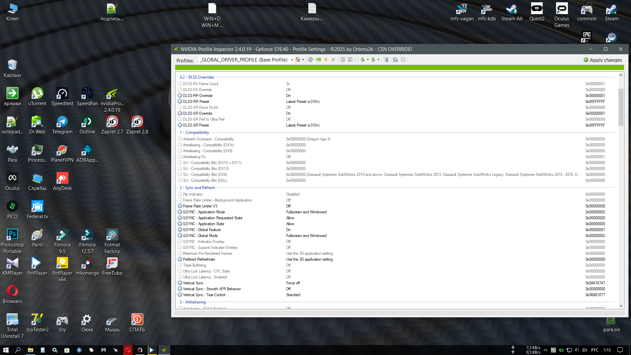Expand the dropdown arrow next to home icon
Screen dimensions: 631x355
pyautogui.click(x=303, y=60)
